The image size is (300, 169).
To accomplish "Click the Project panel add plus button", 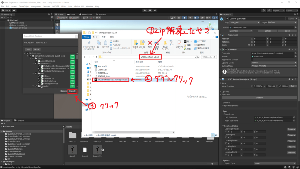I will [2, 123].
